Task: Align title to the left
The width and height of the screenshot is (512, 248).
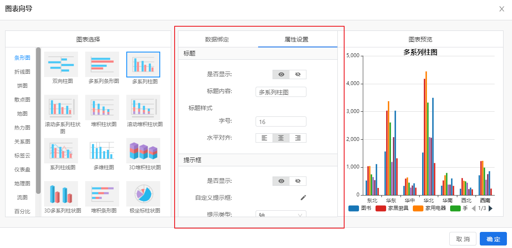Action: (x=264, y=138)
